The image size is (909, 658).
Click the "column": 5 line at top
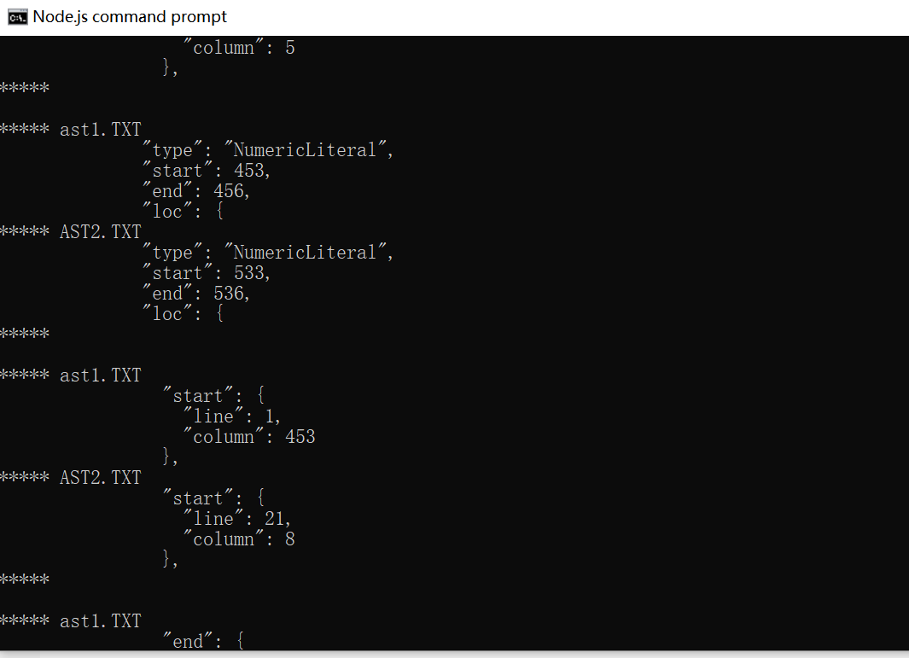coord(239,48)
